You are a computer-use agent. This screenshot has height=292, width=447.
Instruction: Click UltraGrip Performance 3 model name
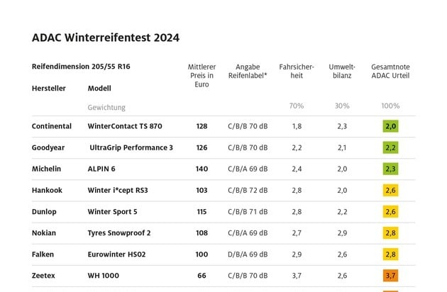point(131,147)
